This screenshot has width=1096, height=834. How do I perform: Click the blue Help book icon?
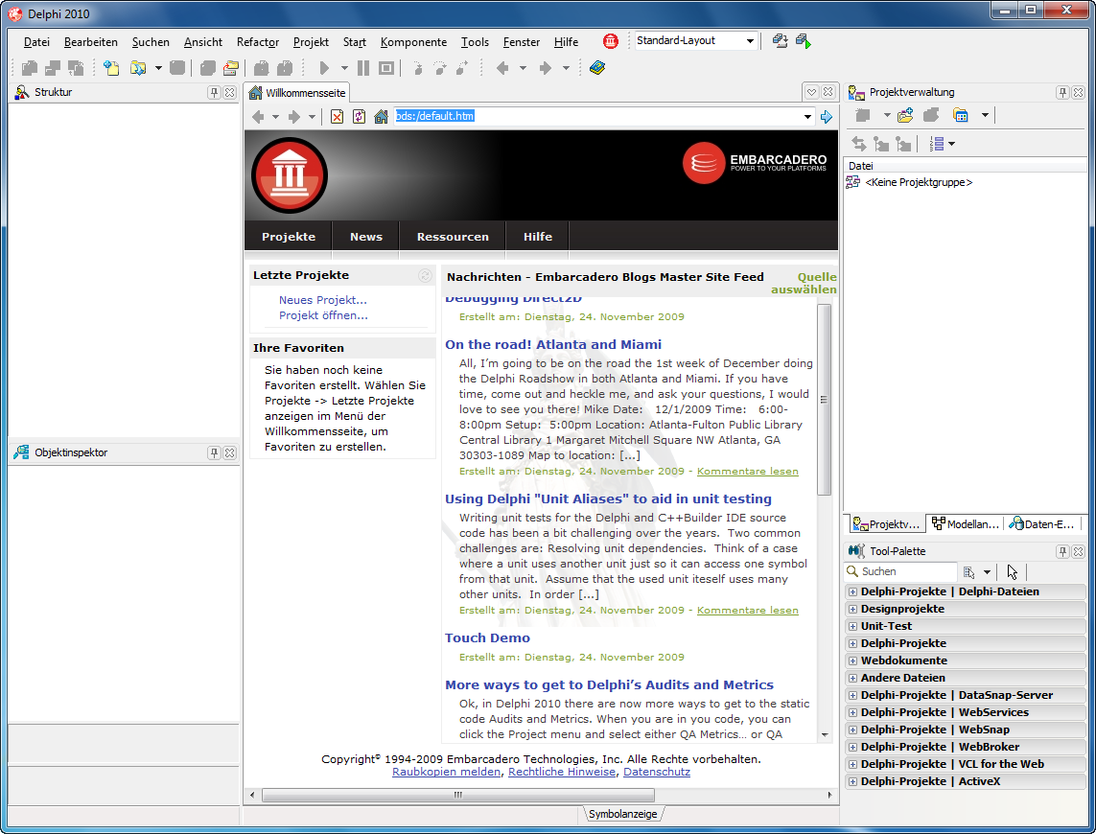click(x=597, y=68)
